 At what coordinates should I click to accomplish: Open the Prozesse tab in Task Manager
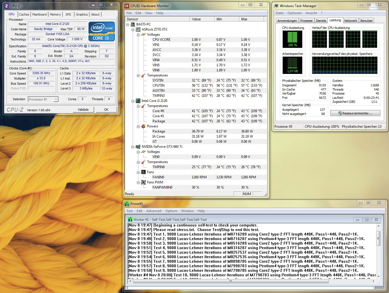[306, 21]
